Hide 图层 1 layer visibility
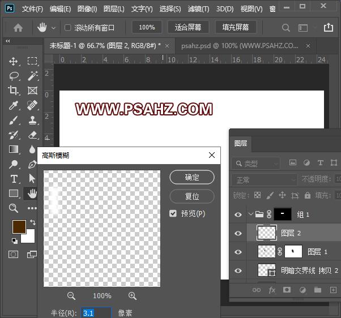341x318 pixels. tap(238, 252)
